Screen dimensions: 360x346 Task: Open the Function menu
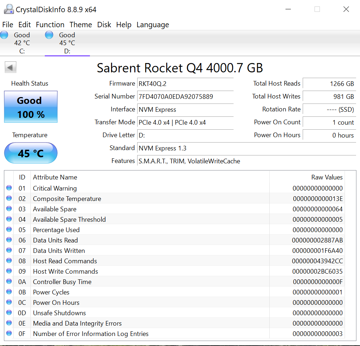pos(50,25)
